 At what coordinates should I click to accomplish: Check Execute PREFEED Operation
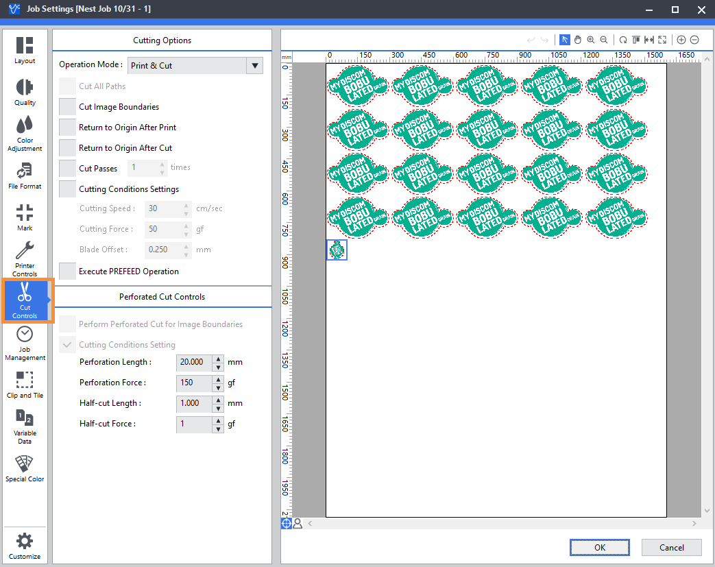tap(67, 272)
